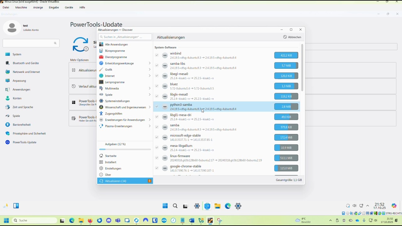Image resolution: width=402 pixels, height=226 pixels.
Task: Show more options for google-chrome-stable package
Action: click(165, 168)
